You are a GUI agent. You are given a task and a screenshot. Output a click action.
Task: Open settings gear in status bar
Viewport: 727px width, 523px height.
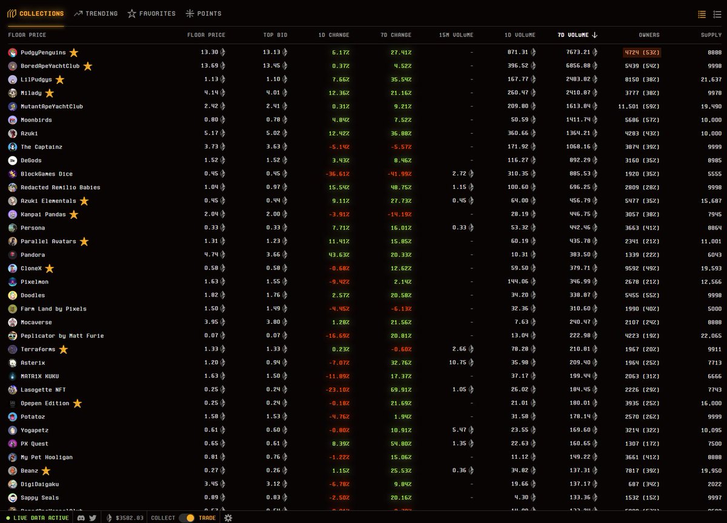pyautogui.click(x=228, y=518)
